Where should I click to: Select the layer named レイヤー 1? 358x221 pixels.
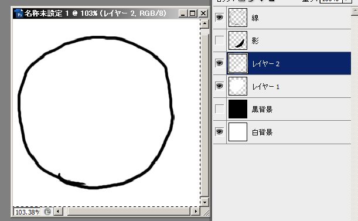click(x=266, y=87)
